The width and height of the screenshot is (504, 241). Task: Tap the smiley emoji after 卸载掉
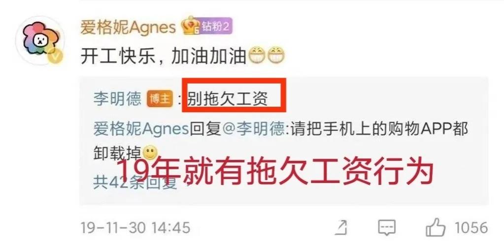150,153
